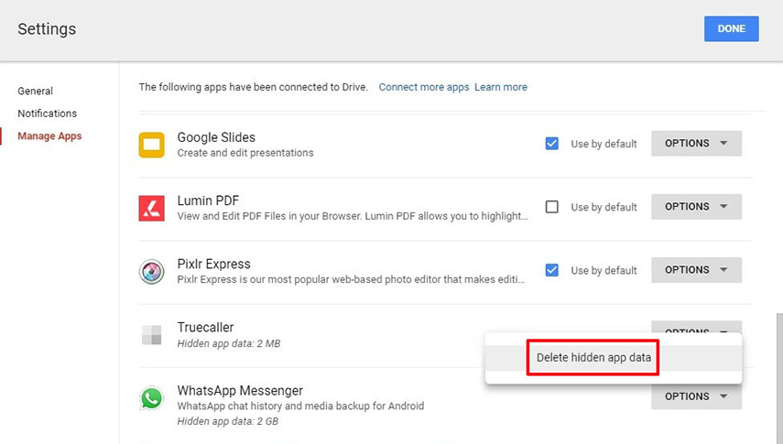783x444 pixels.
Task: Click the WhatsApp Messenger icon
Action: point(151,398)
